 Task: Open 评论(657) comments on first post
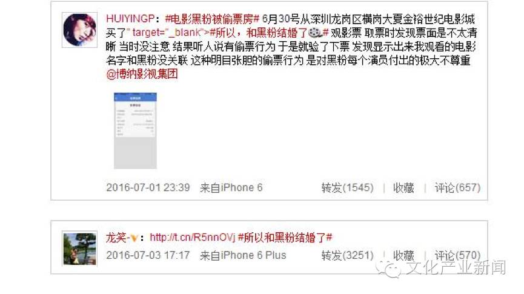pyautogui.click(x=457, y=188)
